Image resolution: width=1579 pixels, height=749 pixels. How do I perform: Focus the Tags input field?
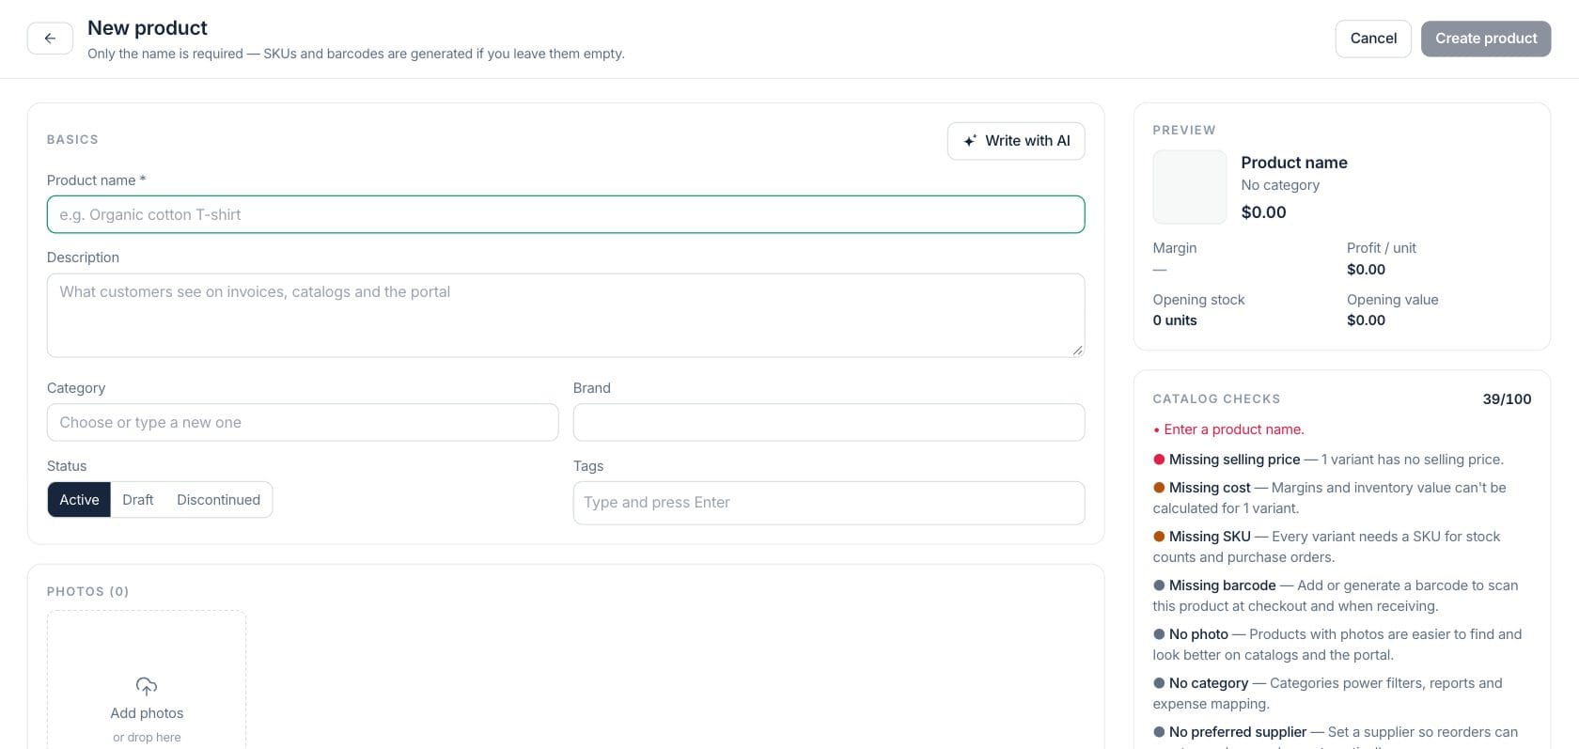click(829, 503)
